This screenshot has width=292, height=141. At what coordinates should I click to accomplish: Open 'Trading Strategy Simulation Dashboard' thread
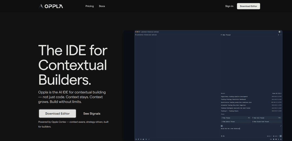pos(251,99)
